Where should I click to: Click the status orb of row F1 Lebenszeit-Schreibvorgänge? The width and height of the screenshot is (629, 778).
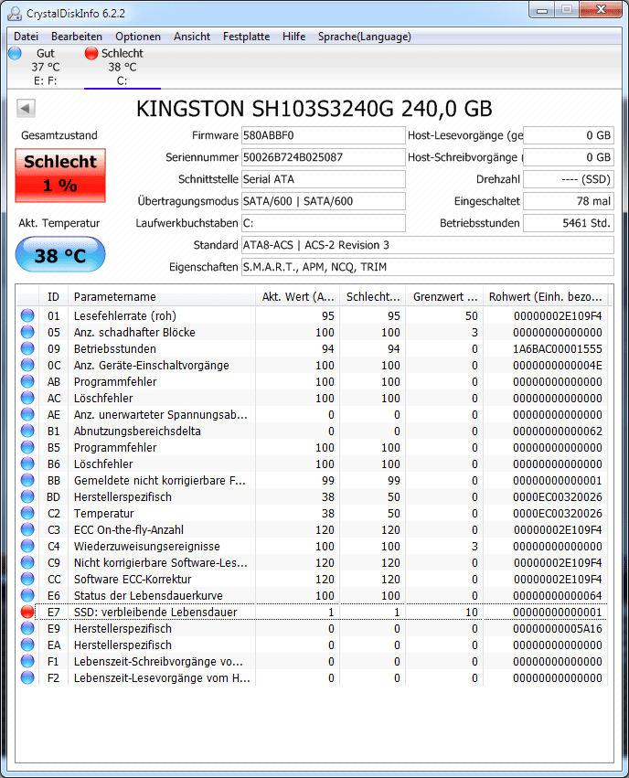point(27,661)
